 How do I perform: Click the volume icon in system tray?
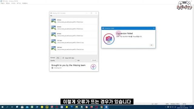[173, 107]
